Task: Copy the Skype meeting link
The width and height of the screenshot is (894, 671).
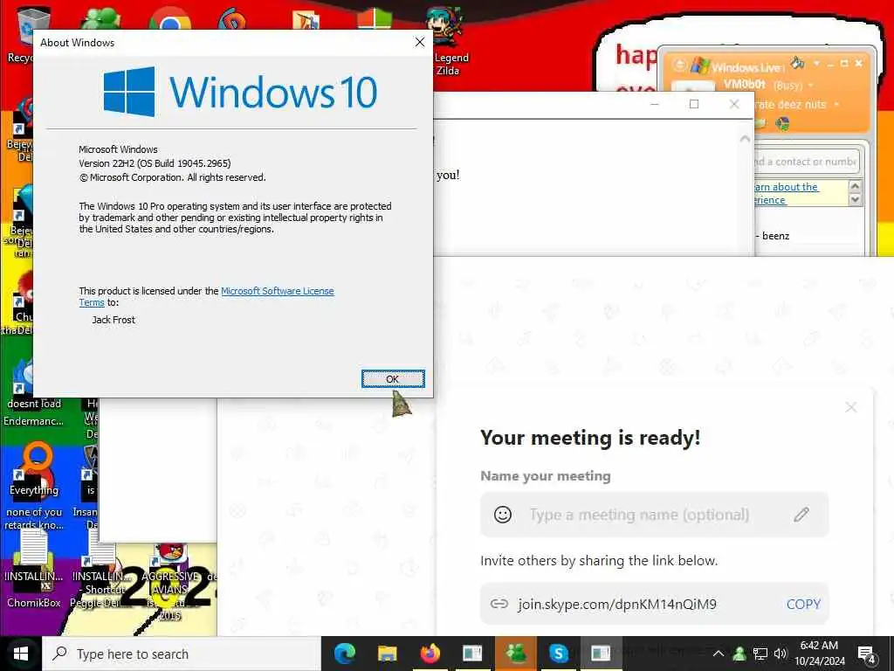Action: pos(803,605)
